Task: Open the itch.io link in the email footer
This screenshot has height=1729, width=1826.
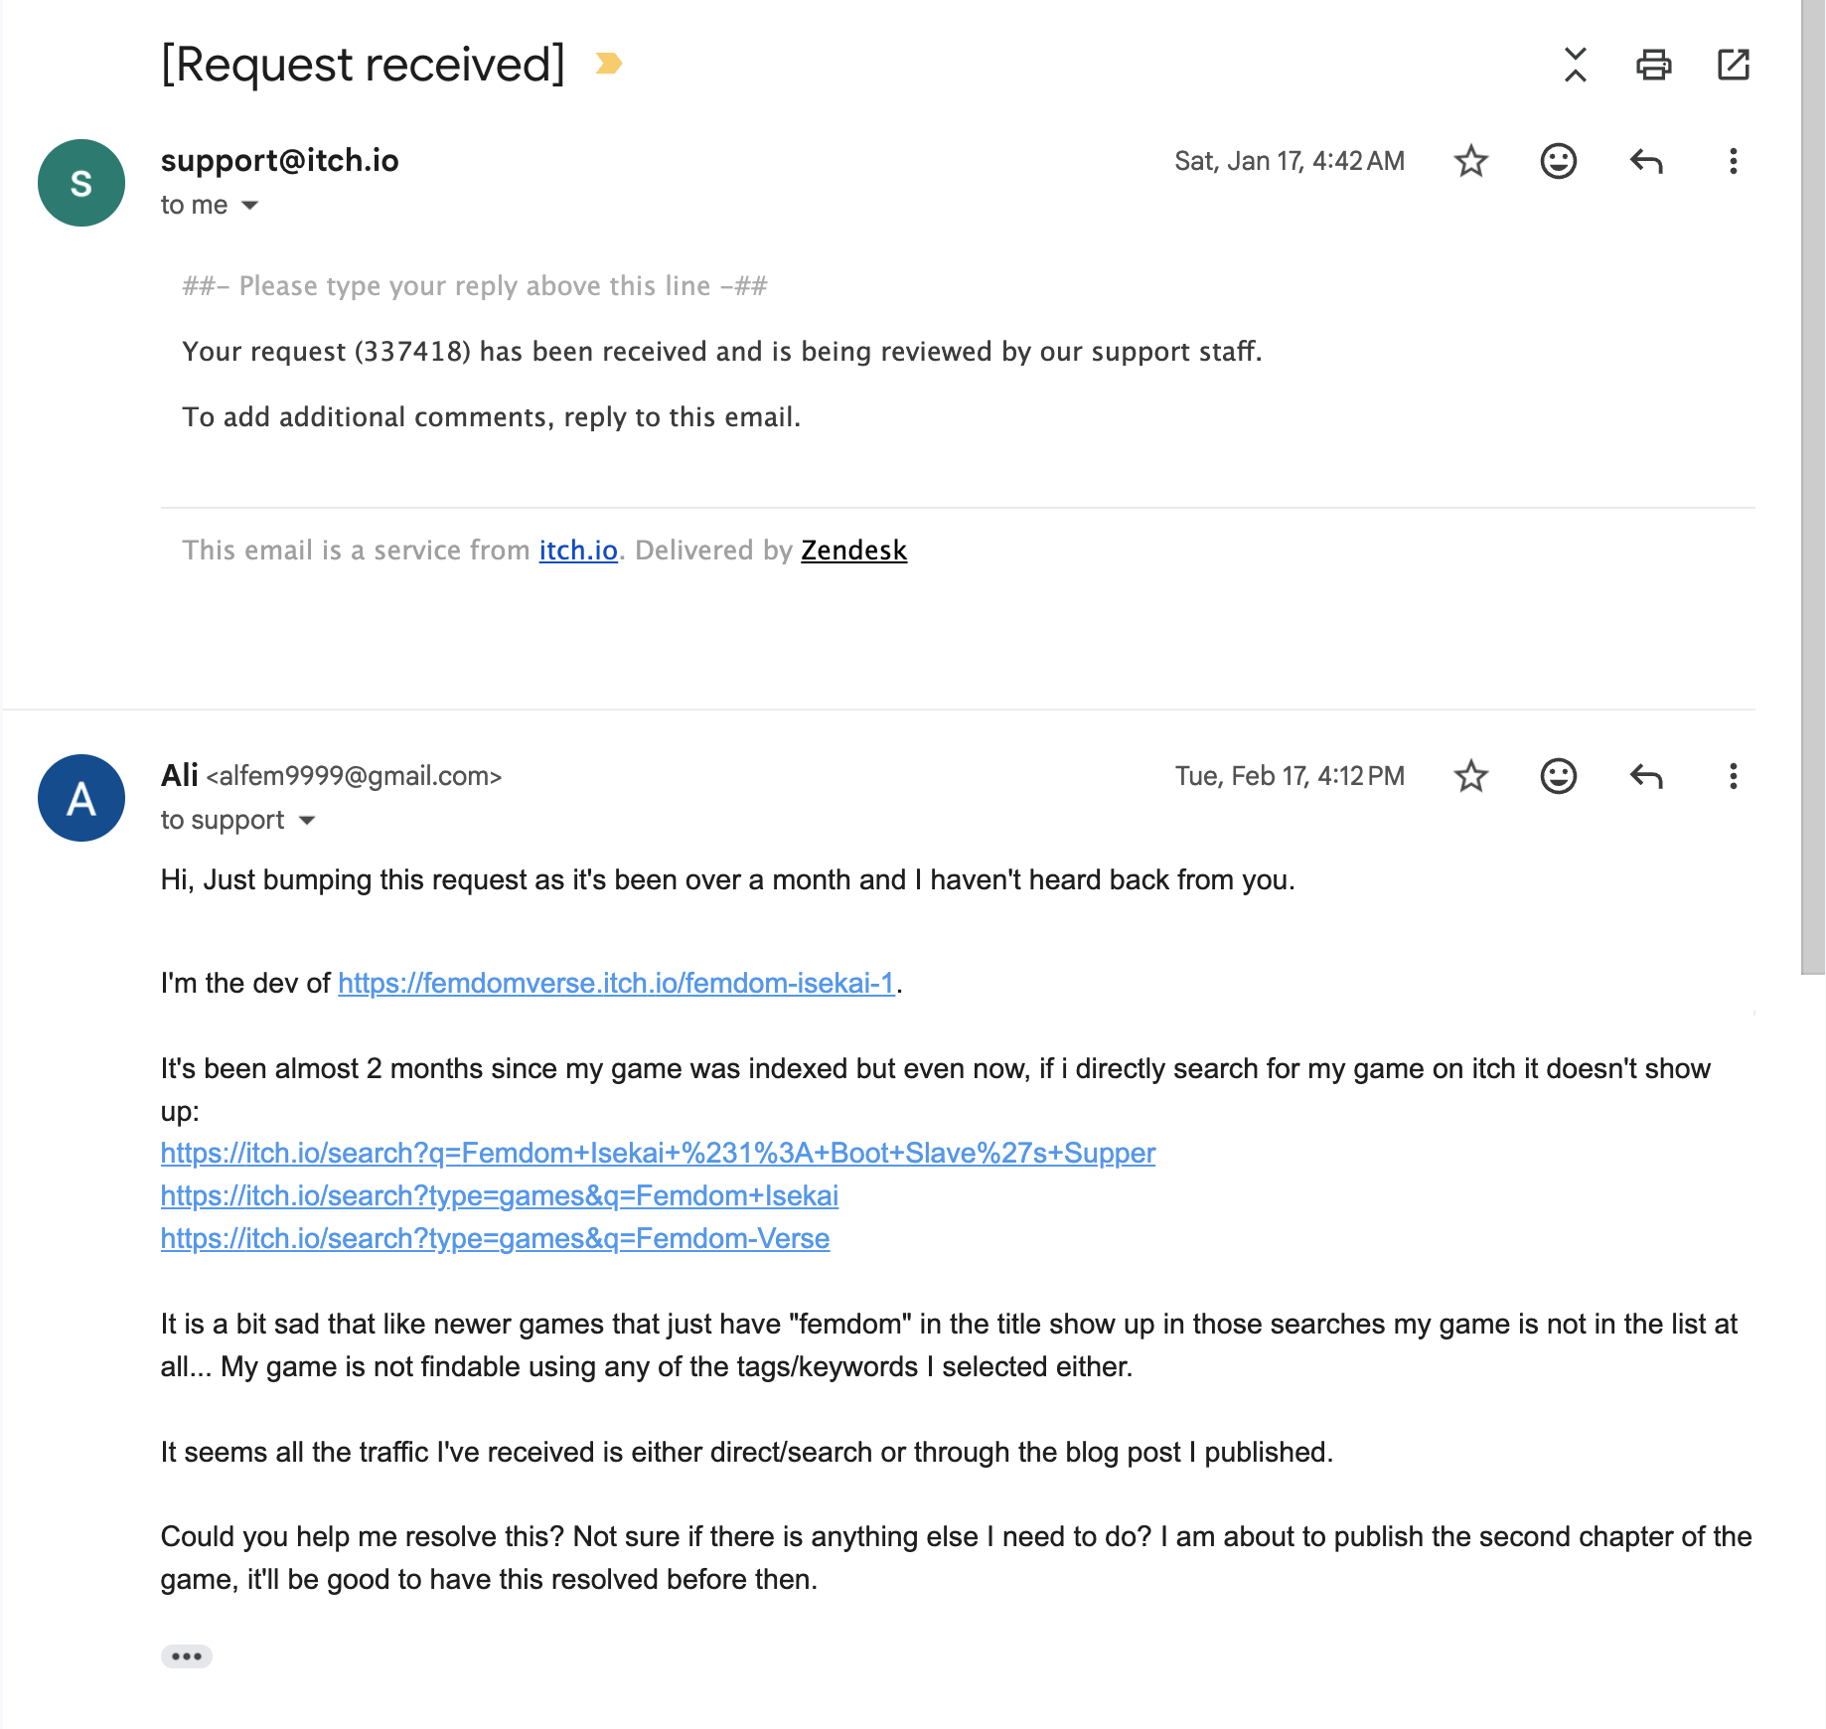Action: pyautogui.click(x=578, y=550)
